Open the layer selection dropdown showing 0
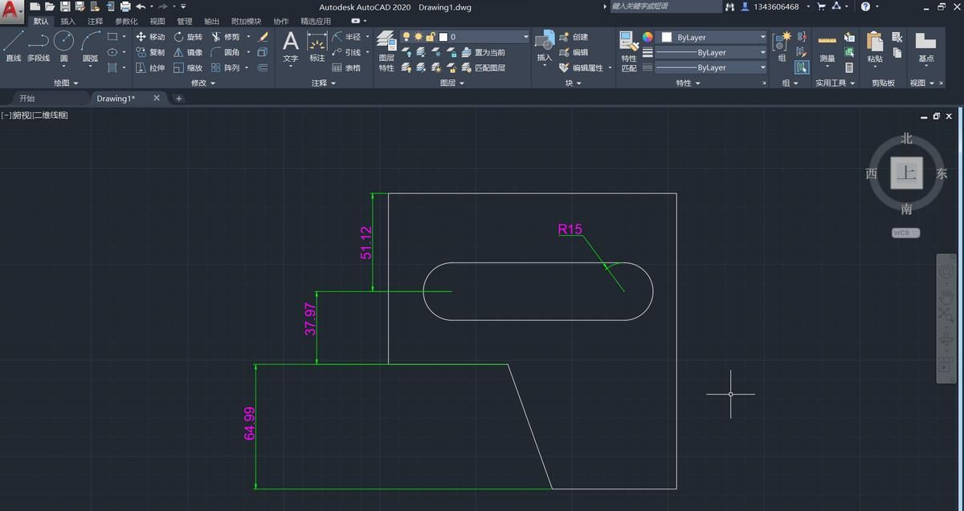 pyautogui.click(x=526, y=35)
